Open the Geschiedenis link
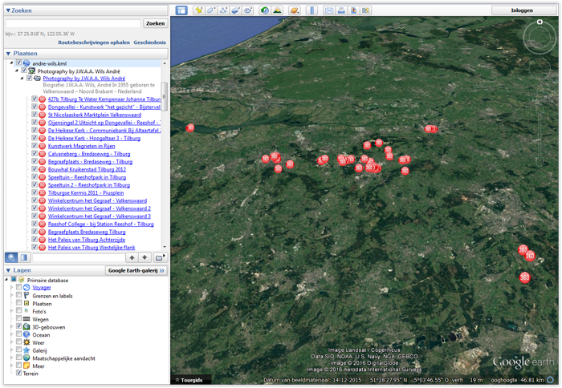This screenshot has height=388, width=562. pyautogui.click(x=150, y=42)
